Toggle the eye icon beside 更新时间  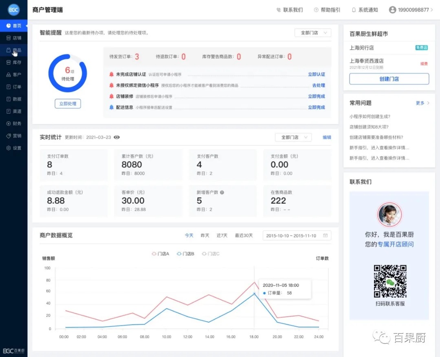[x=117, y=137]
